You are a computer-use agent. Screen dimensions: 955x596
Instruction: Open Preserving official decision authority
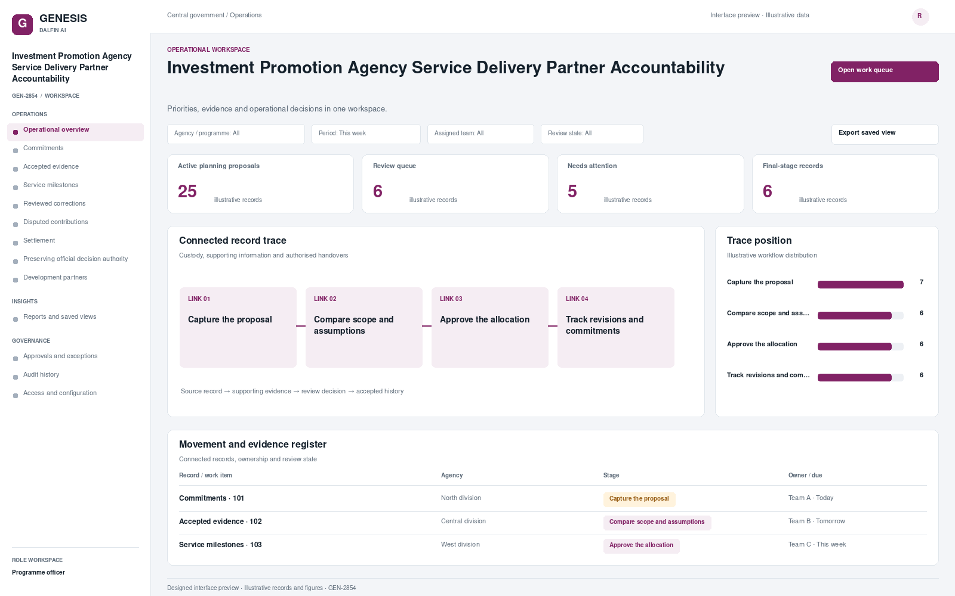(75, 259)
